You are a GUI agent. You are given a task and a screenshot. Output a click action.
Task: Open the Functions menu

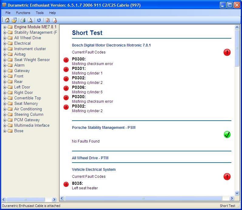click(x=23, y=13)
